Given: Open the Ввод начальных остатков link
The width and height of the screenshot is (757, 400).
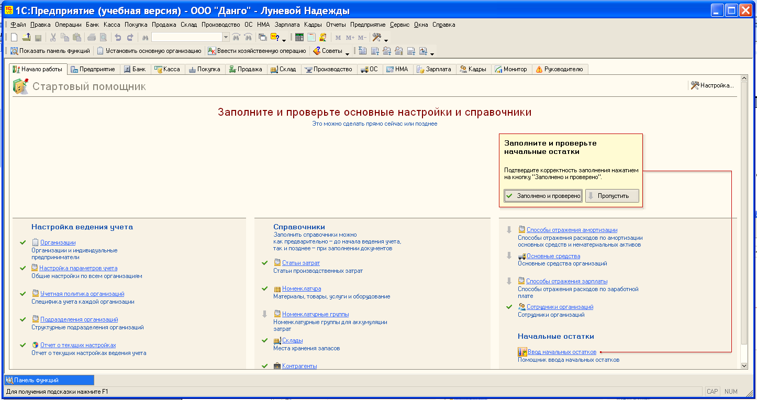Looking at the screenshot, I should pos(562,352).
